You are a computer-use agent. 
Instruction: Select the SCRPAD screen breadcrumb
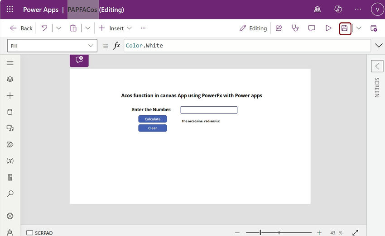pos(39,233)
